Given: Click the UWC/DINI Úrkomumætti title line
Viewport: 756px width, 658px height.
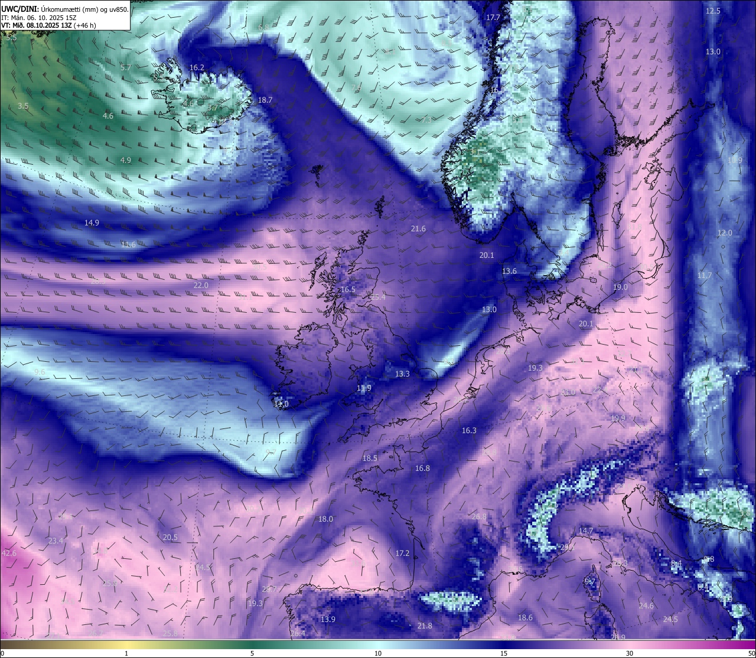Looking at the screenshot, I should [x=64, y=9].
